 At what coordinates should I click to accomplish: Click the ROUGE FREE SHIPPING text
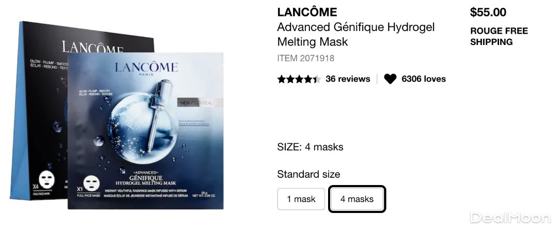click(x=499, y=36)
